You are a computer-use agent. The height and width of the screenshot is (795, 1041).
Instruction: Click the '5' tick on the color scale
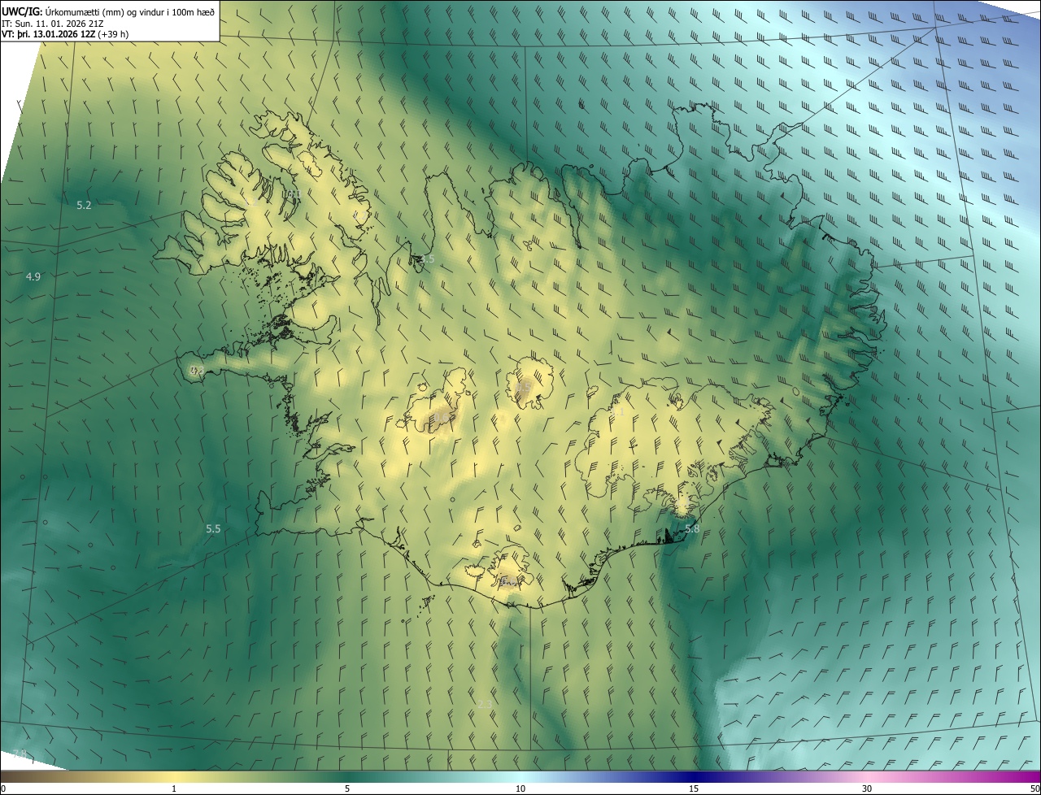[347, 789]
